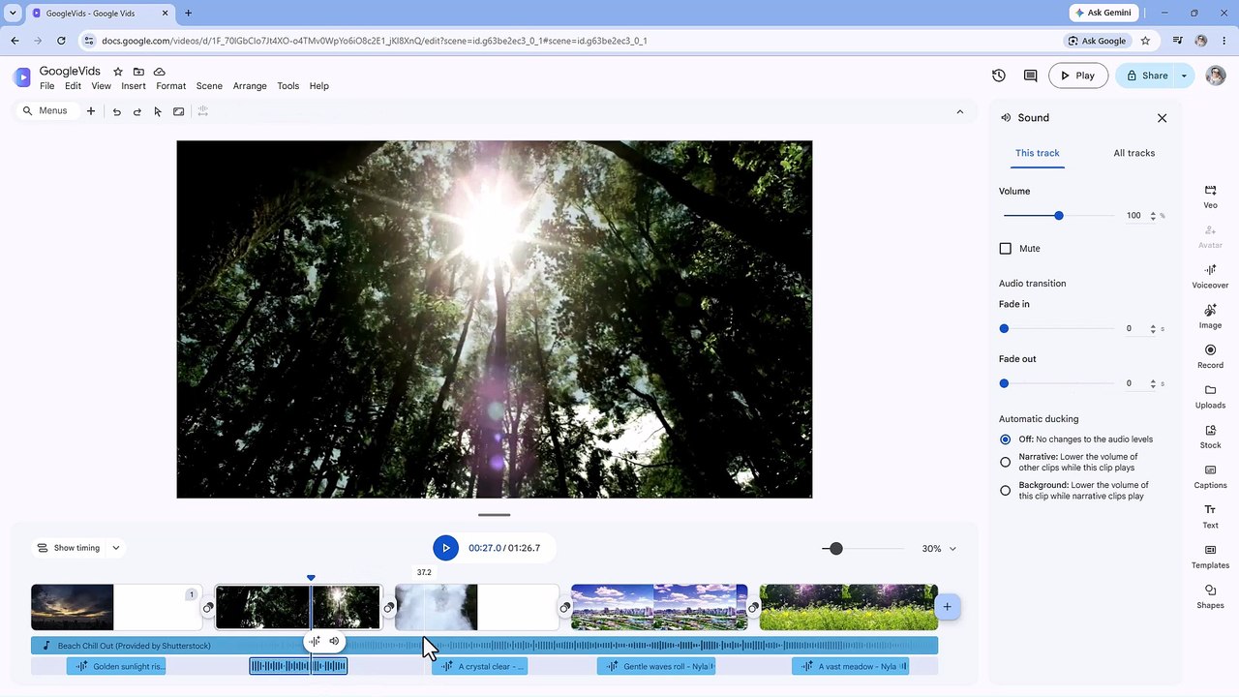The width and height of the screenshot is (1239, 697).
Task: Click the Fade in slider handle
Action: click(1004, 329)
